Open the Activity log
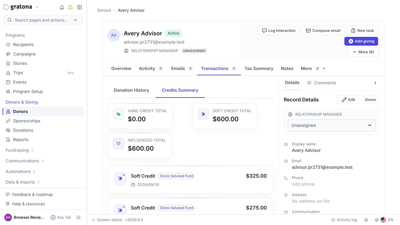 [344, 220]
